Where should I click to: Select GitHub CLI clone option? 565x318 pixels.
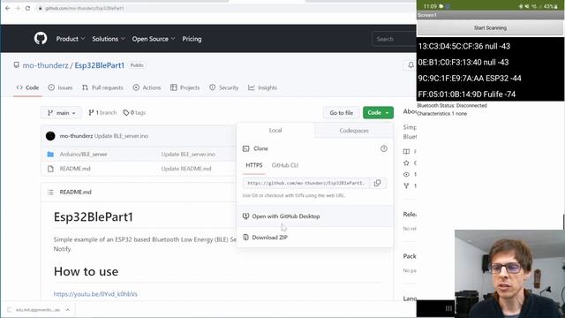pyautogui.click(x=284, y=165)
